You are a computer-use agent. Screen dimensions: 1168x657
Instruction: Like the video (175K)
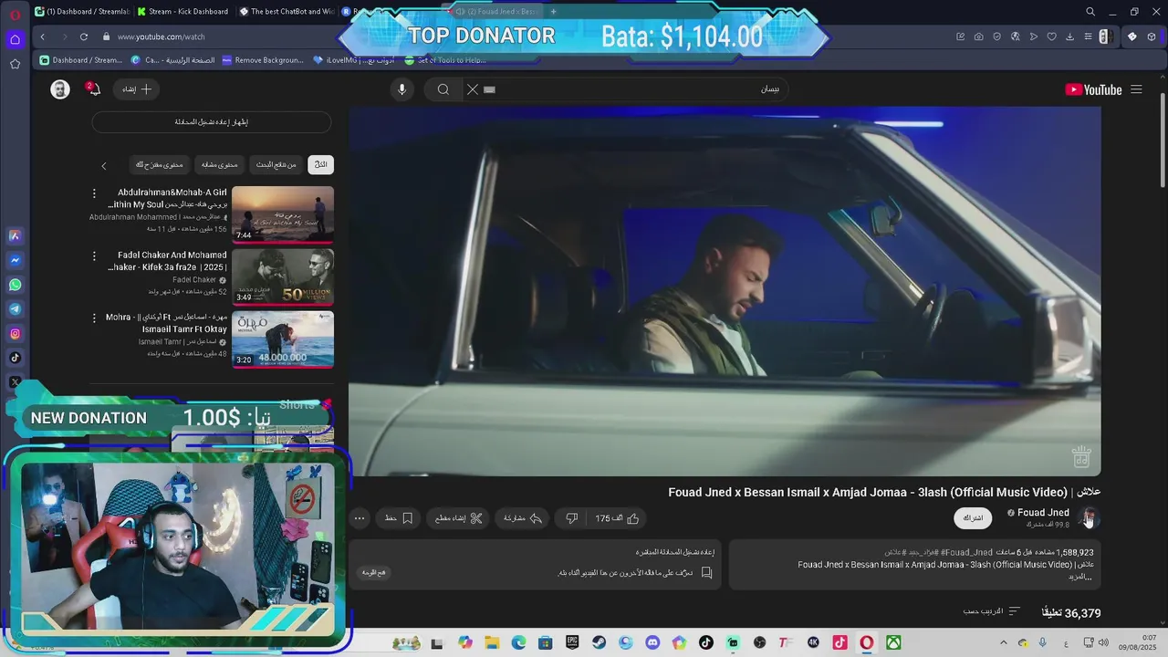tap(618, 518)
